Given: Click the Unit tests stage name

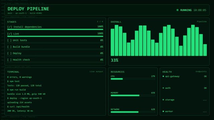Looking at the screenshot, I should (20, 40).
